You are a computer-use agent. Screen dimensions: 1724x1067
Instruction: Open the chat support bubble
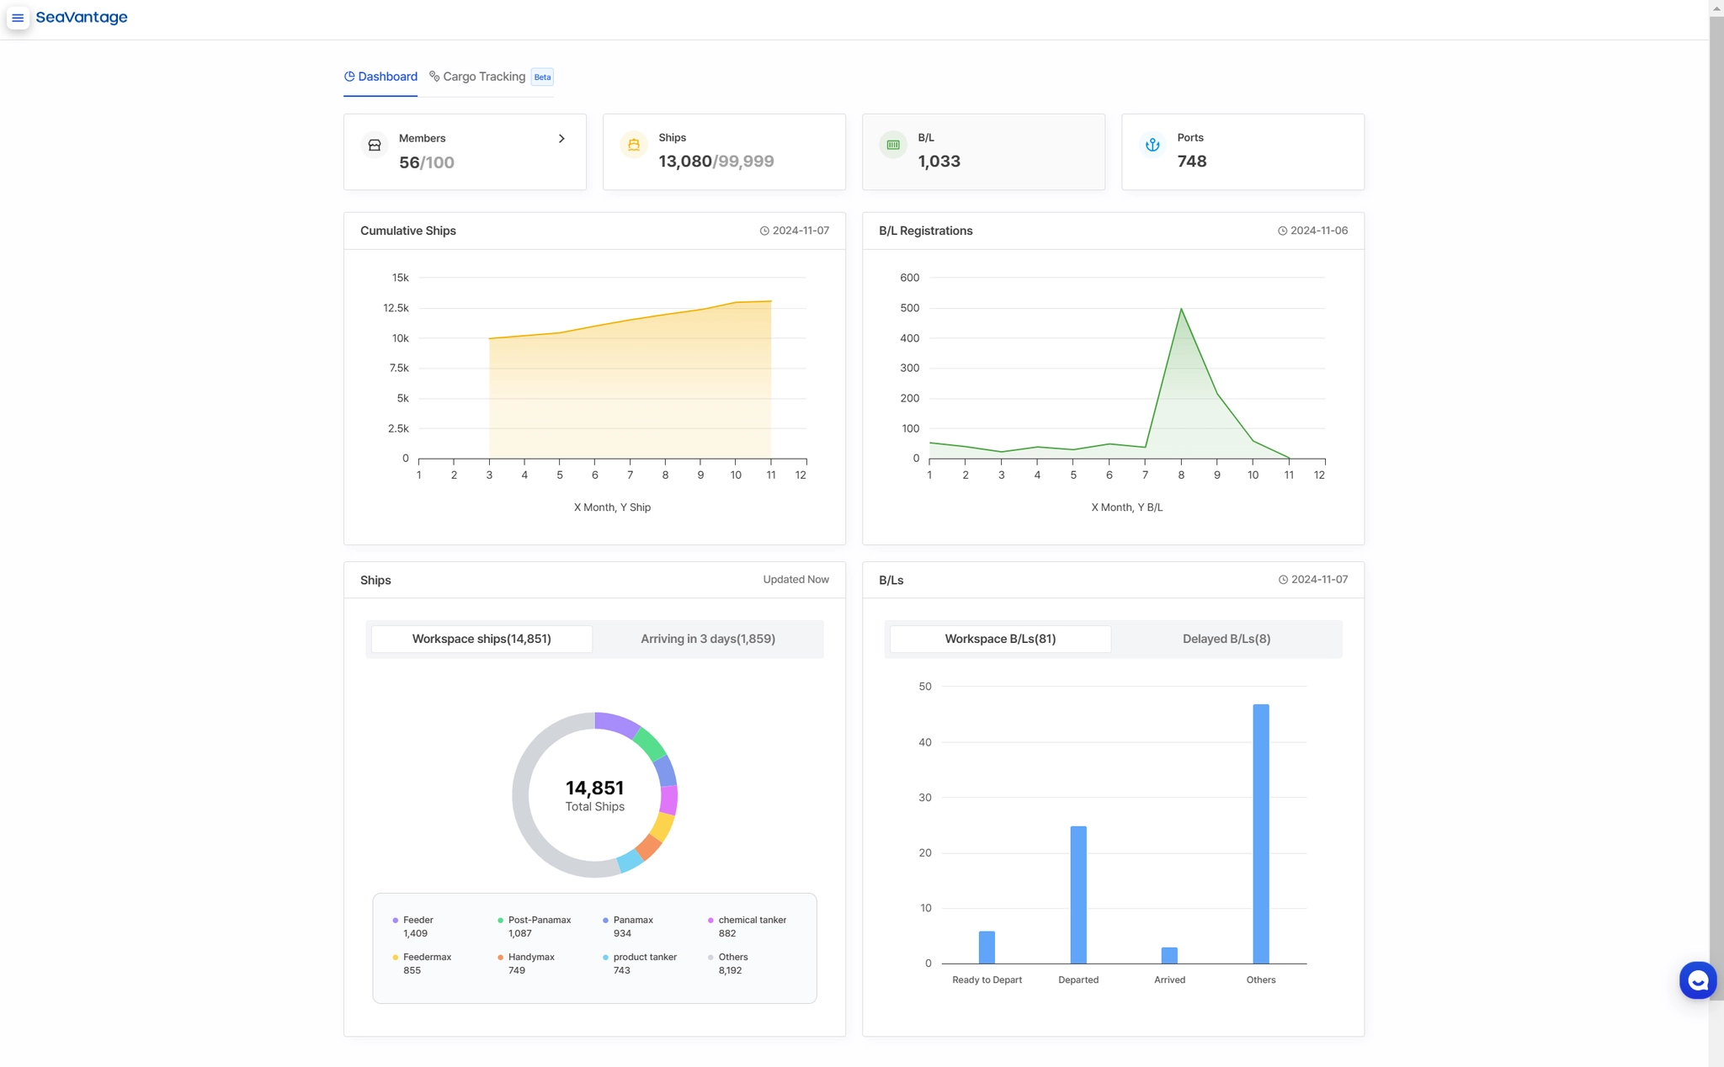[1697, 980]
